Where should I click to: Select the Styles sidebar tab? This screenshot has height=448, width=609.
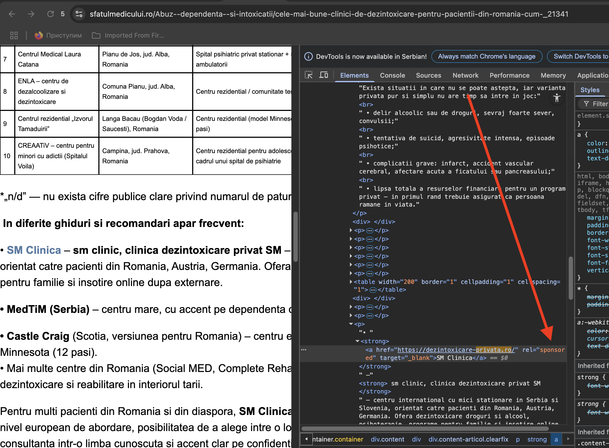[x=590, y=90]
